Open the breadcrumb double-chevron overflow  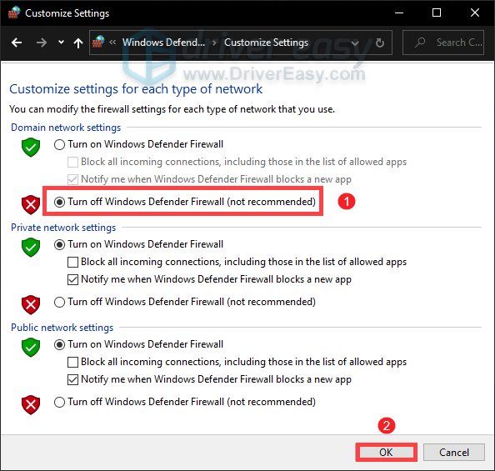coord(112,42)
